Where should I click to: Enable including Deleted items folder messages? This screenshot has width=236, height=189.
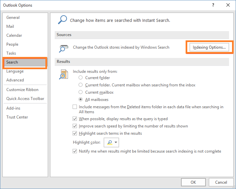[75, 107]
